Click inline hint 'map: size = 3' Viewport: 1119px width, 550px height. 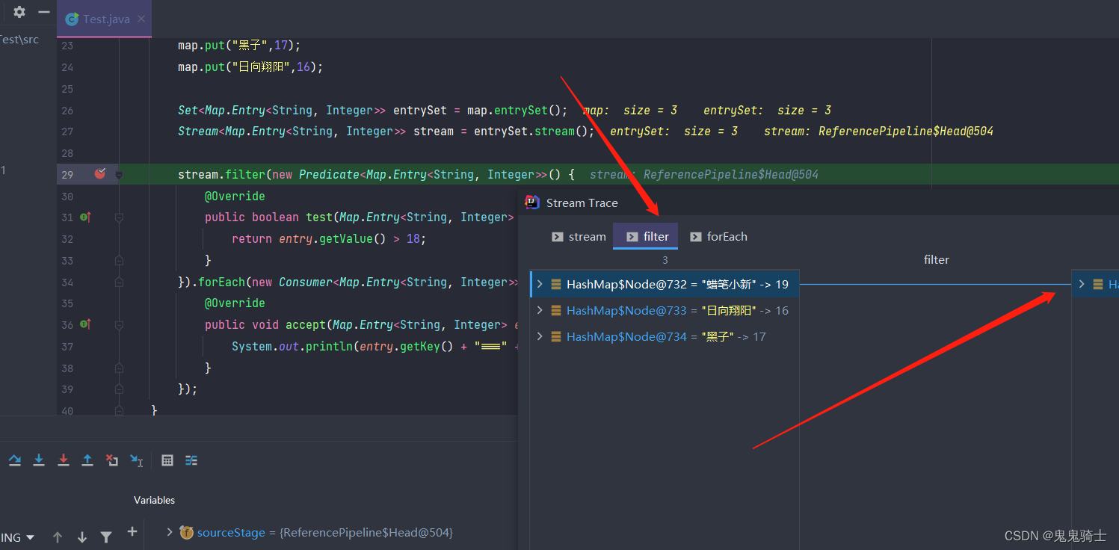click(x=630, y=110)
